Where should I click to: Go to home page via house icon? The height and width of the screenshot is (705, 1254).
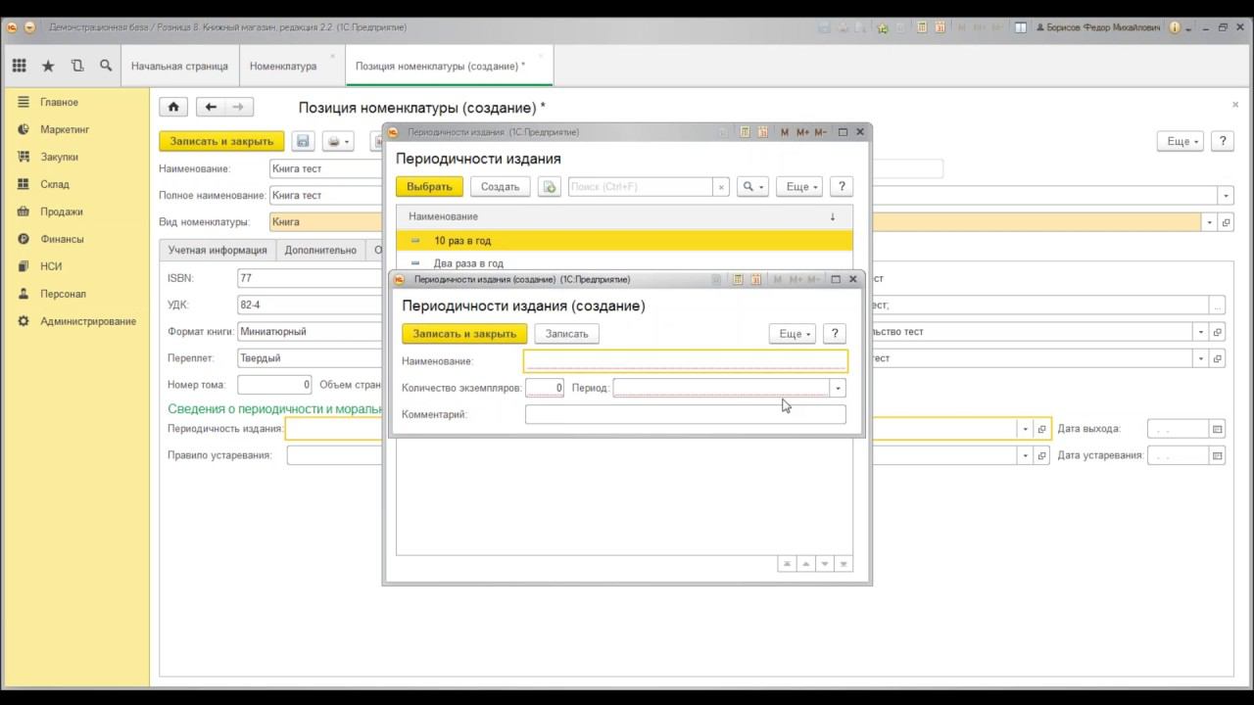coord(173,107)
